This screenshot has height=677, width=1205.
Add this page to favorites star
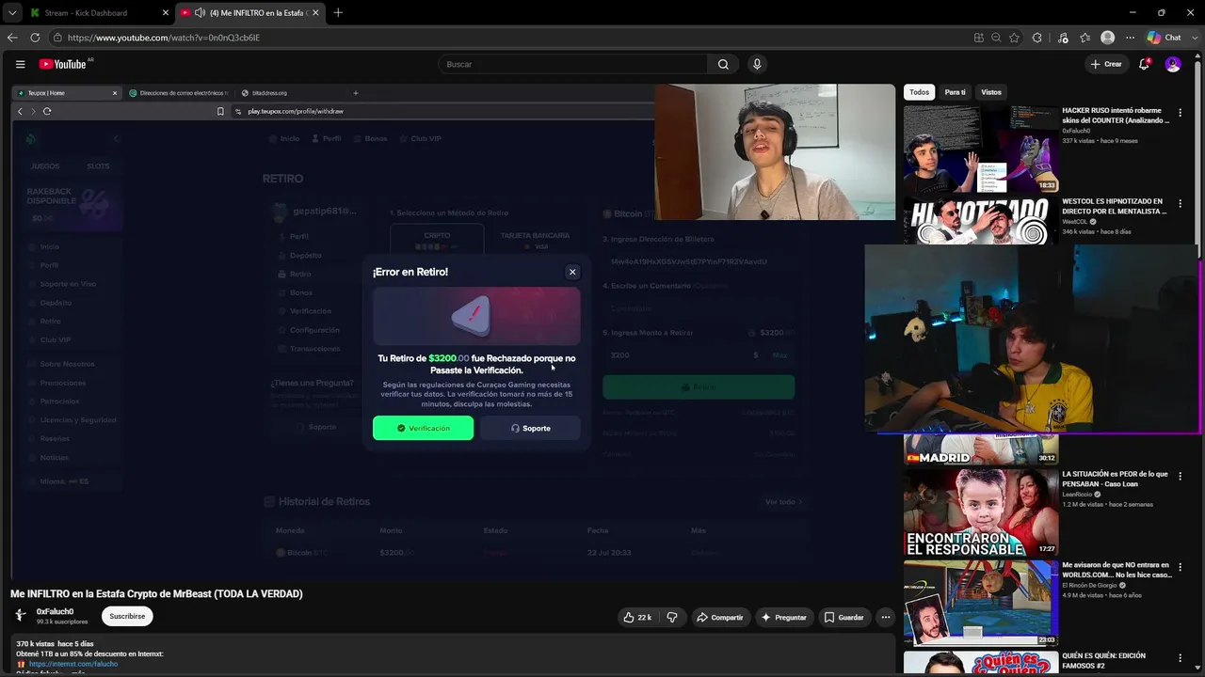tap(1014, 38)
